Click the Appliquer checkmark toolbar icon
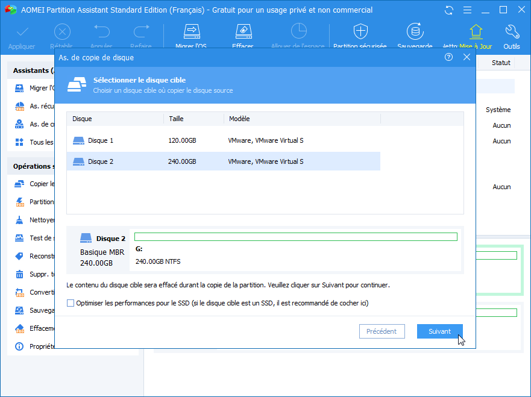Screen dimensions: 531x397 (22, 32)
